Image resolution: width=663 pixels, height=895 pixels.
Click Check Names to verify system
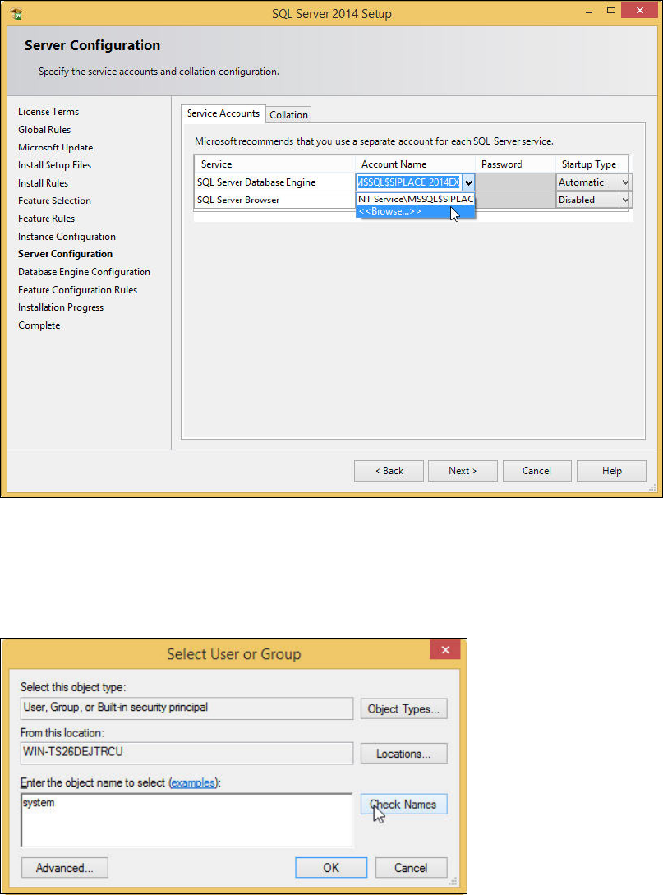coord(404,805)
